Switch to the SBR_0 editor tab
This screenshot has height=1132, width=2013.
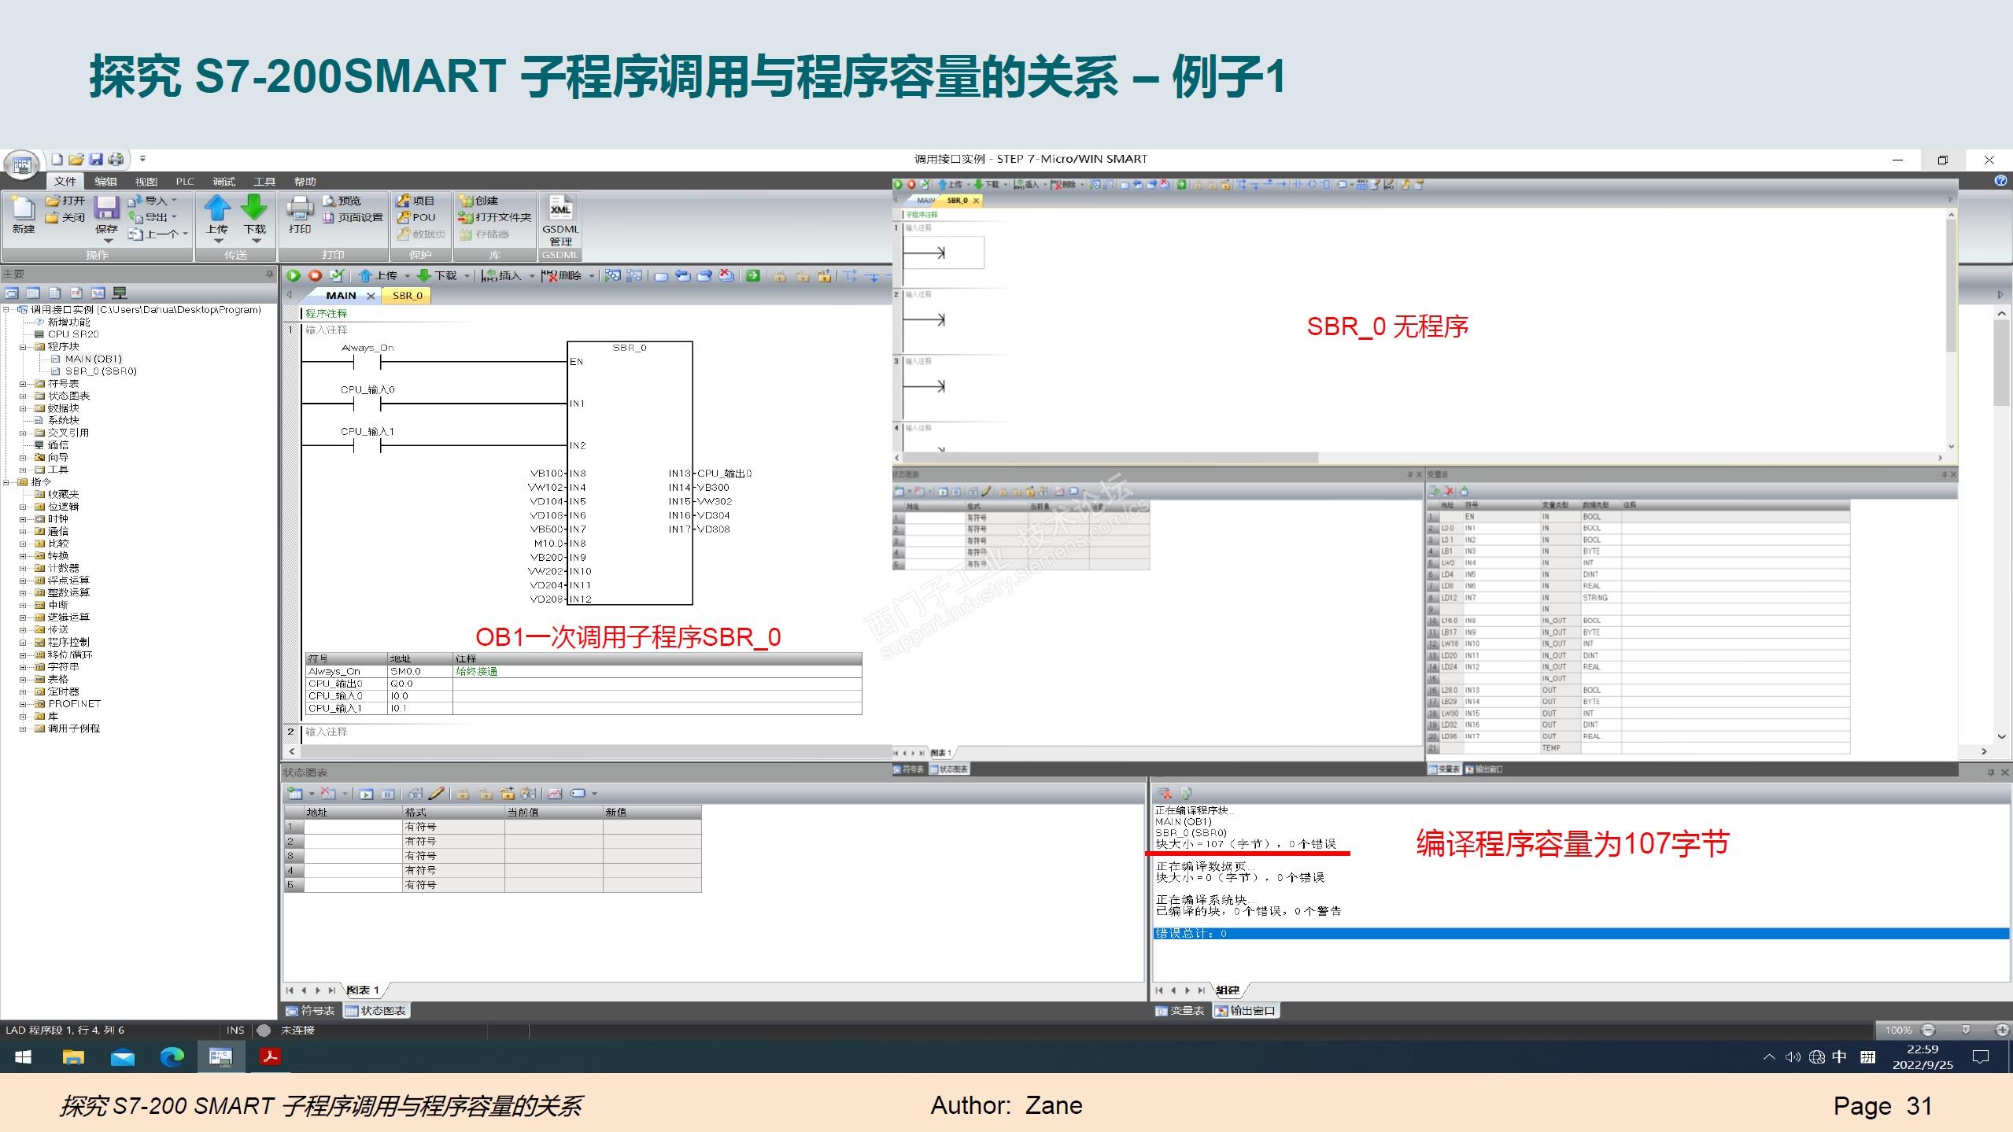[x=408, y=295]
